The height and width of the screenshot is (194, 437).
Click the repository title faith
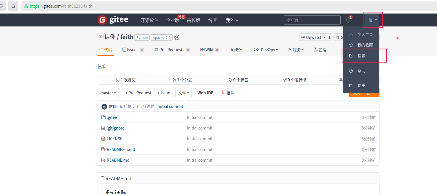tap(127, 37)
